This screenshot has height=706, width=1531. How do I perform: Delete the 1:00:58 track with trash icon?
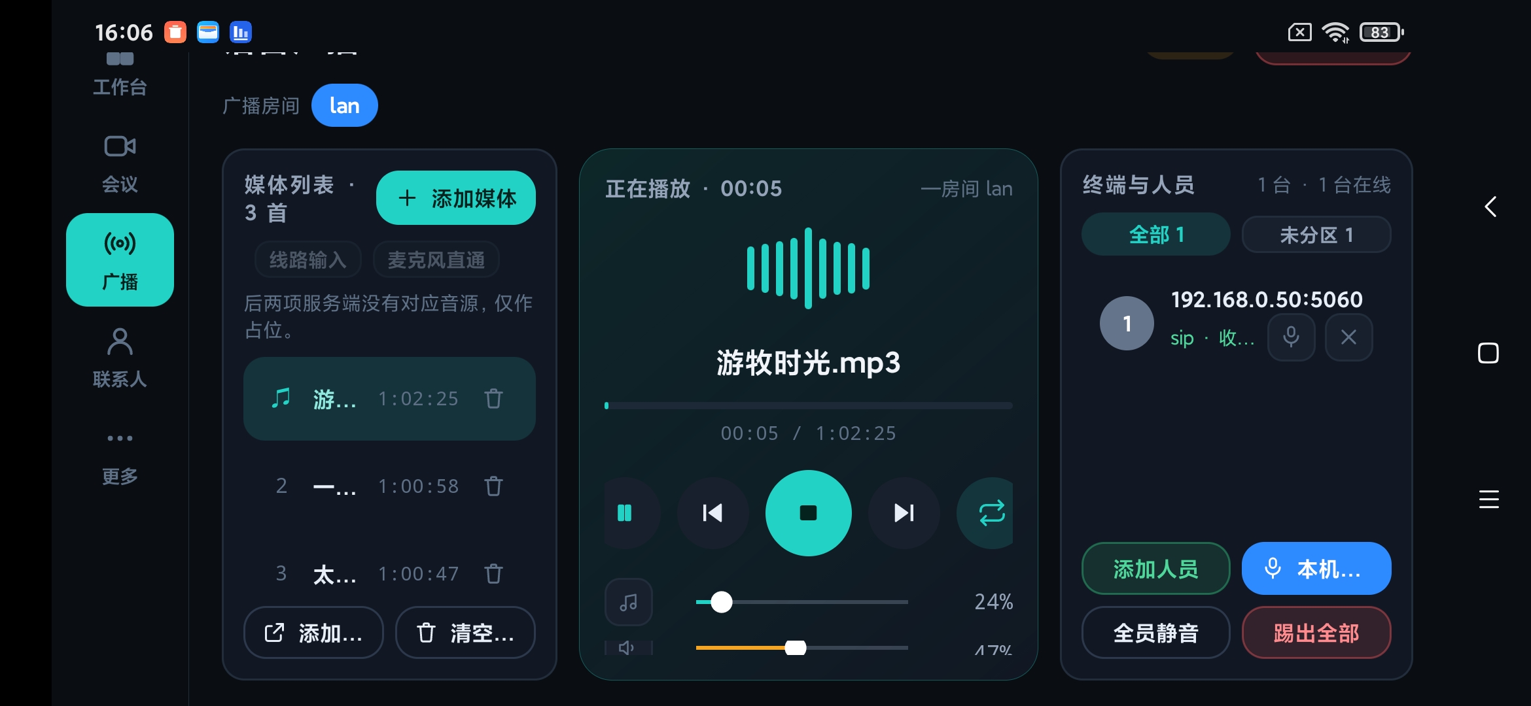[493, 486]
